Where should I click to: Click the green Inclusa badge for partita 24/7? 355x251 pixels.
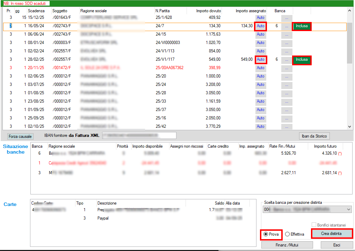(x=302, y=26)
